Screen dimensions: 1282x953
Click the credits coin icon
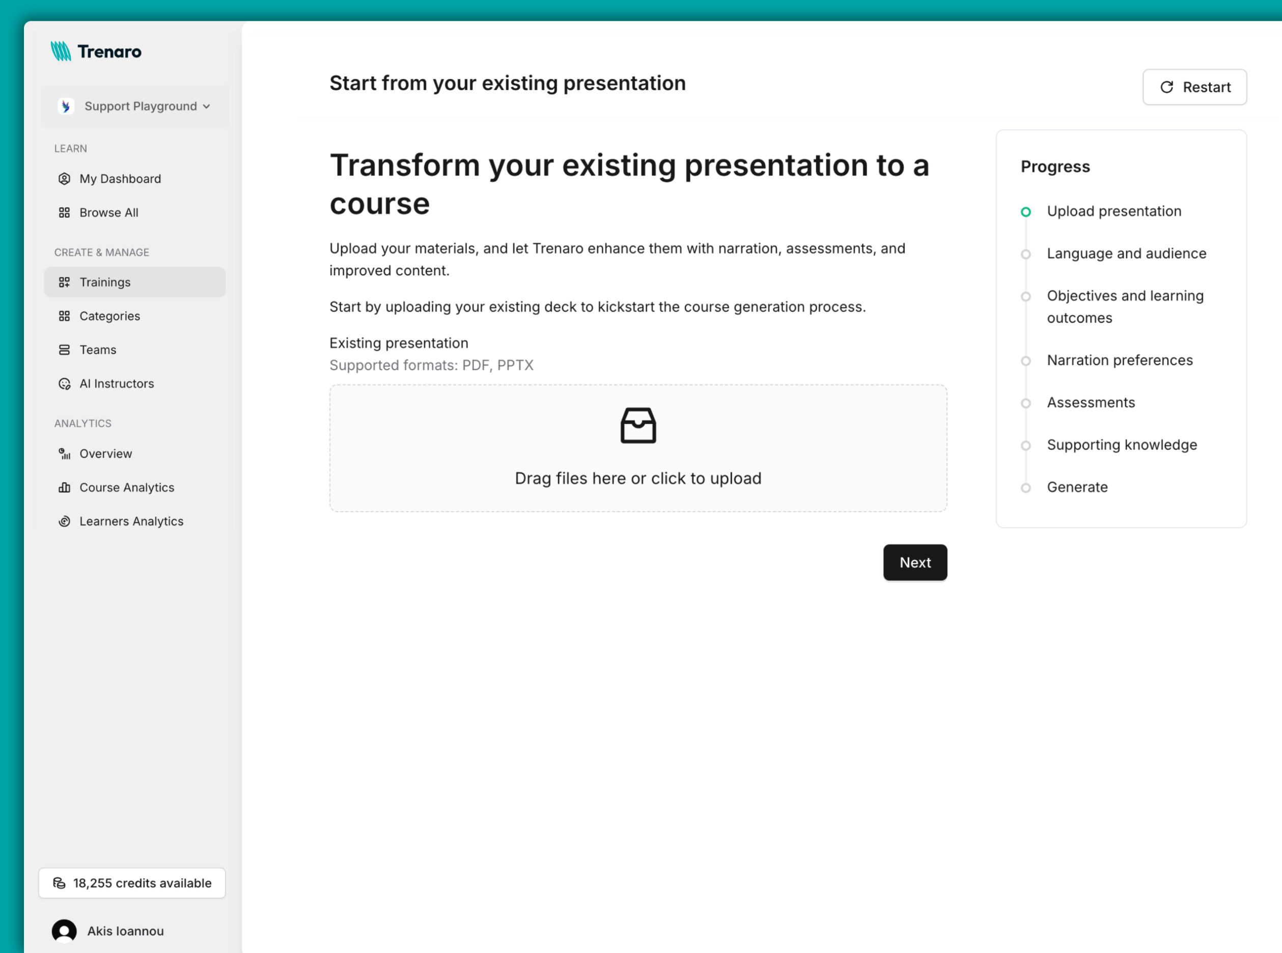60,883
